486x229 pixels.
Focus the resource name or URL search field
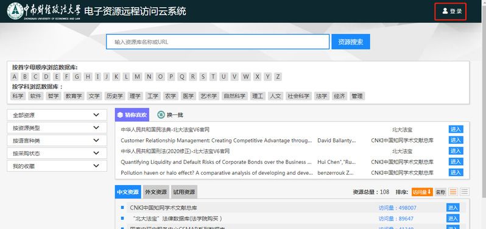click(217, 42)
